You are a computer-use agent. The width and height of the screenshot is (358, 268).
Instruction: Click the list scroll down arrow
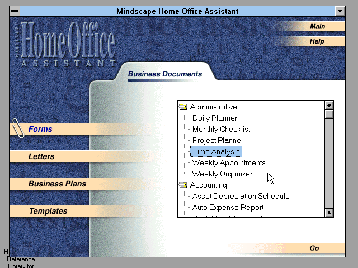pos(329,213)
